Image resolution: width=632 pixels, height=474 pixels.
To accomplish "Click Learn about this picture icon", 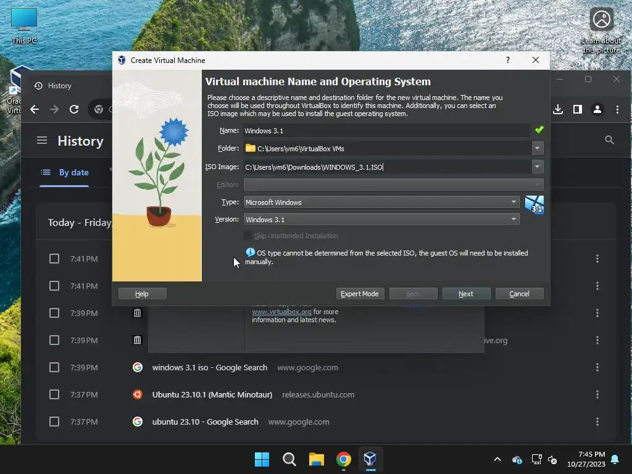I will point(601,31).
